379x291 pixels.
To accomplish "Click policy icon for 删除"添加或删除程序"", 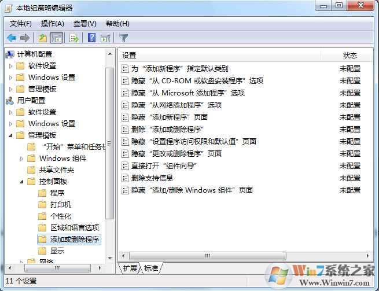I will 125,130.
